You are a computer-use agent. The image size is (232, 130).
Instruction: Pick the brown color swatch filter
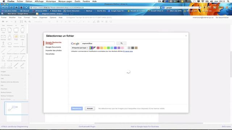[136, 48]
